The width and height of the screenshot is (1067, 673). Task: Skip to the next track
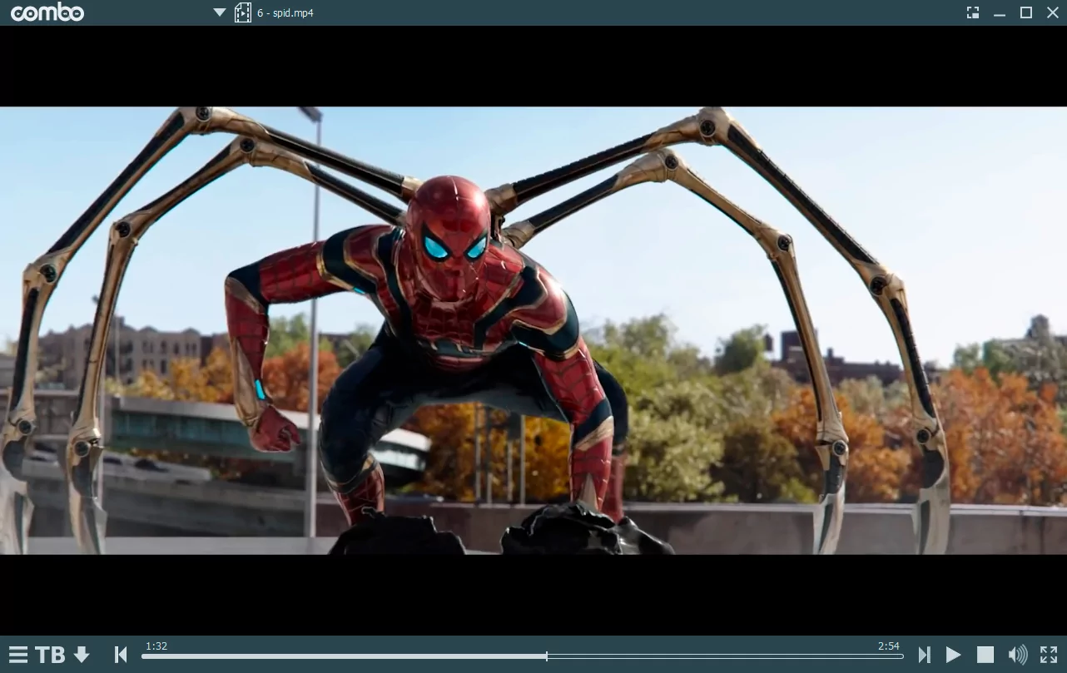click(924, 655)
